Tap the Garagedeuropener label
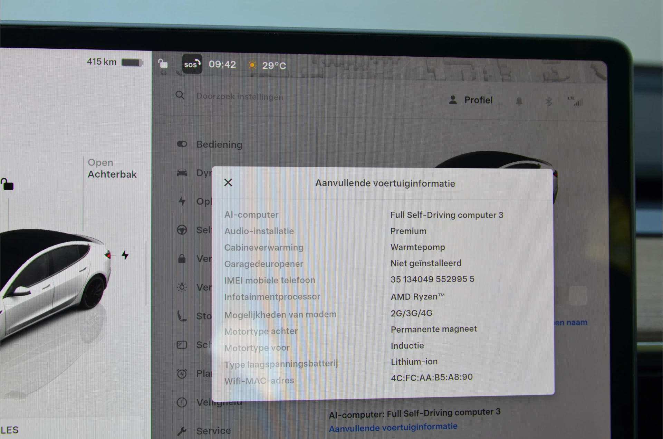The height and width of the screenshot is (439, 663). tap(264, 264)
